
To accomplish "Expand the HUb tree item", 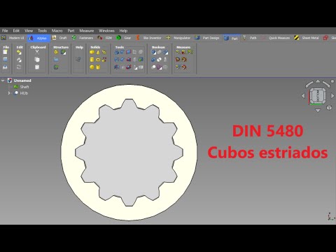I will coord(9,93).
